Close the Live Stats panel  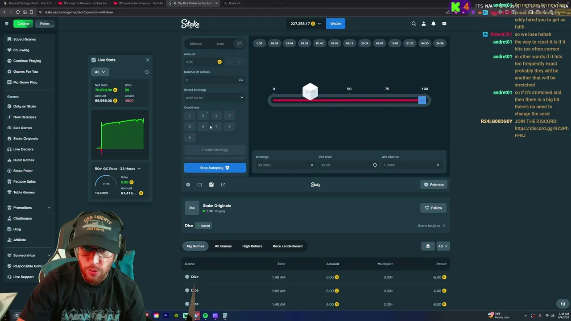pos(148,60)
